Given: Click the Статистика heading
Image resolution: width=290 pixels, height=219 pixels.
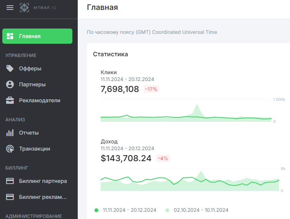Looking at the screenshot, I should coord(111,54).
